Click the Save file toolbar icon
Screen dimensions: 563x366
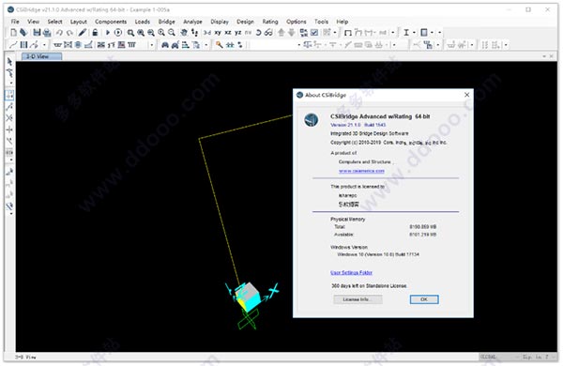(37, 33)
